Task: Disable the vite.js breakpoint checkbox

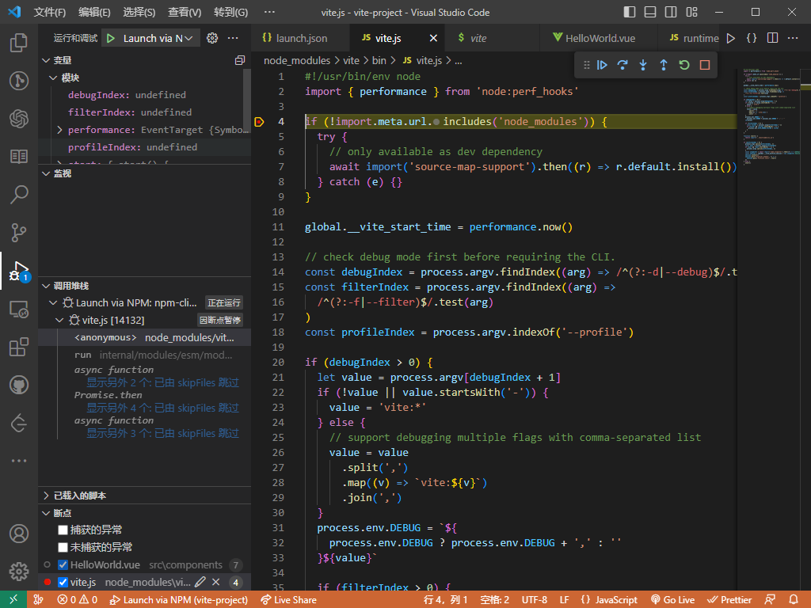Action: click(x=63, y=582)
